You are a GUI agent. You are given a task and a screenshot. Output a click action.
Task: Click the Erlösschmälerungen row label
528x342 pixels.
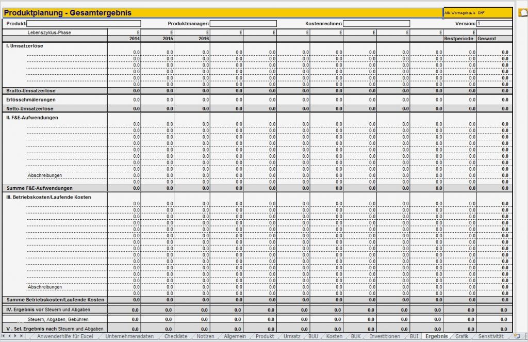pos(30,100)
